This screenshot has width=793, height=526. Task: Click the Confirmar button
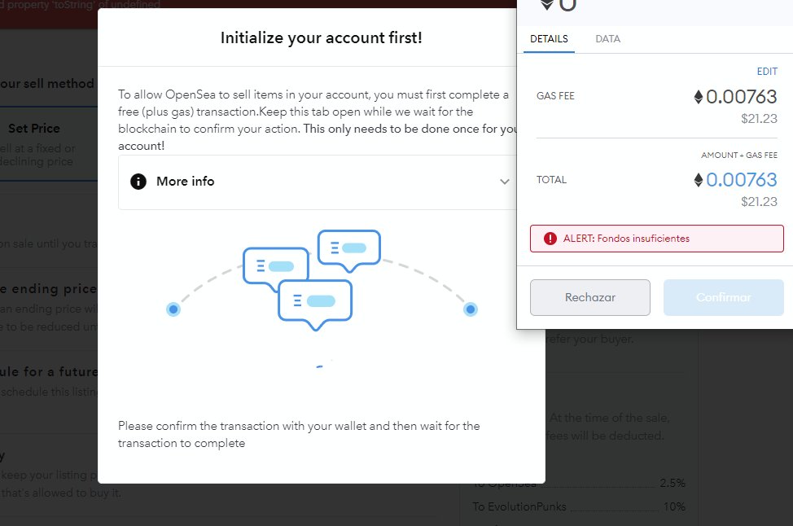tap(723, 297)
